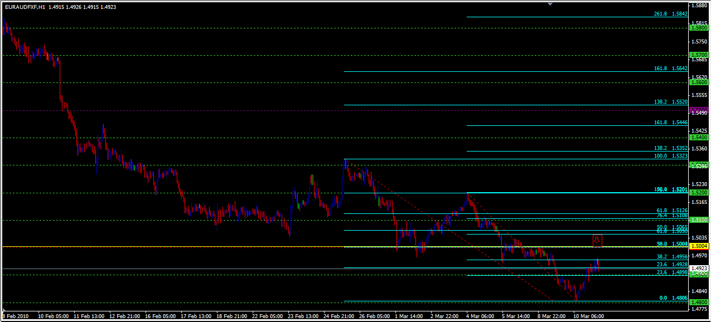Click the 1.5555 price scale value
The image size is (711, 322).
click(x=699, y=95)
